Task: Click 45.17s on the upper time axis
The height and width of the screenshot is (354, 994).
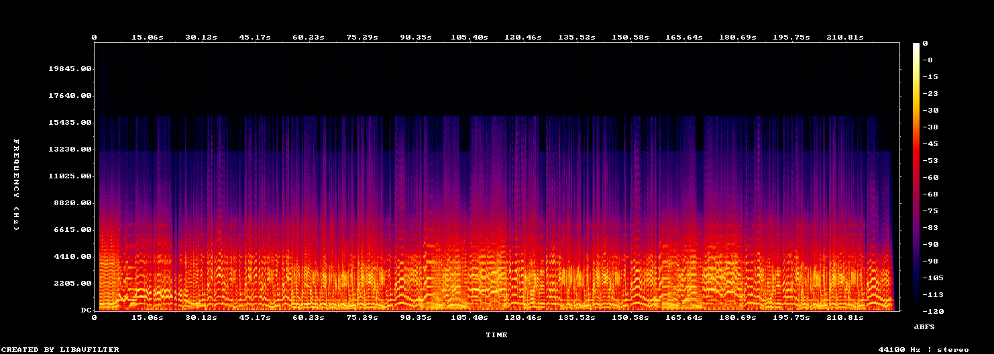Action: (255, 37)
